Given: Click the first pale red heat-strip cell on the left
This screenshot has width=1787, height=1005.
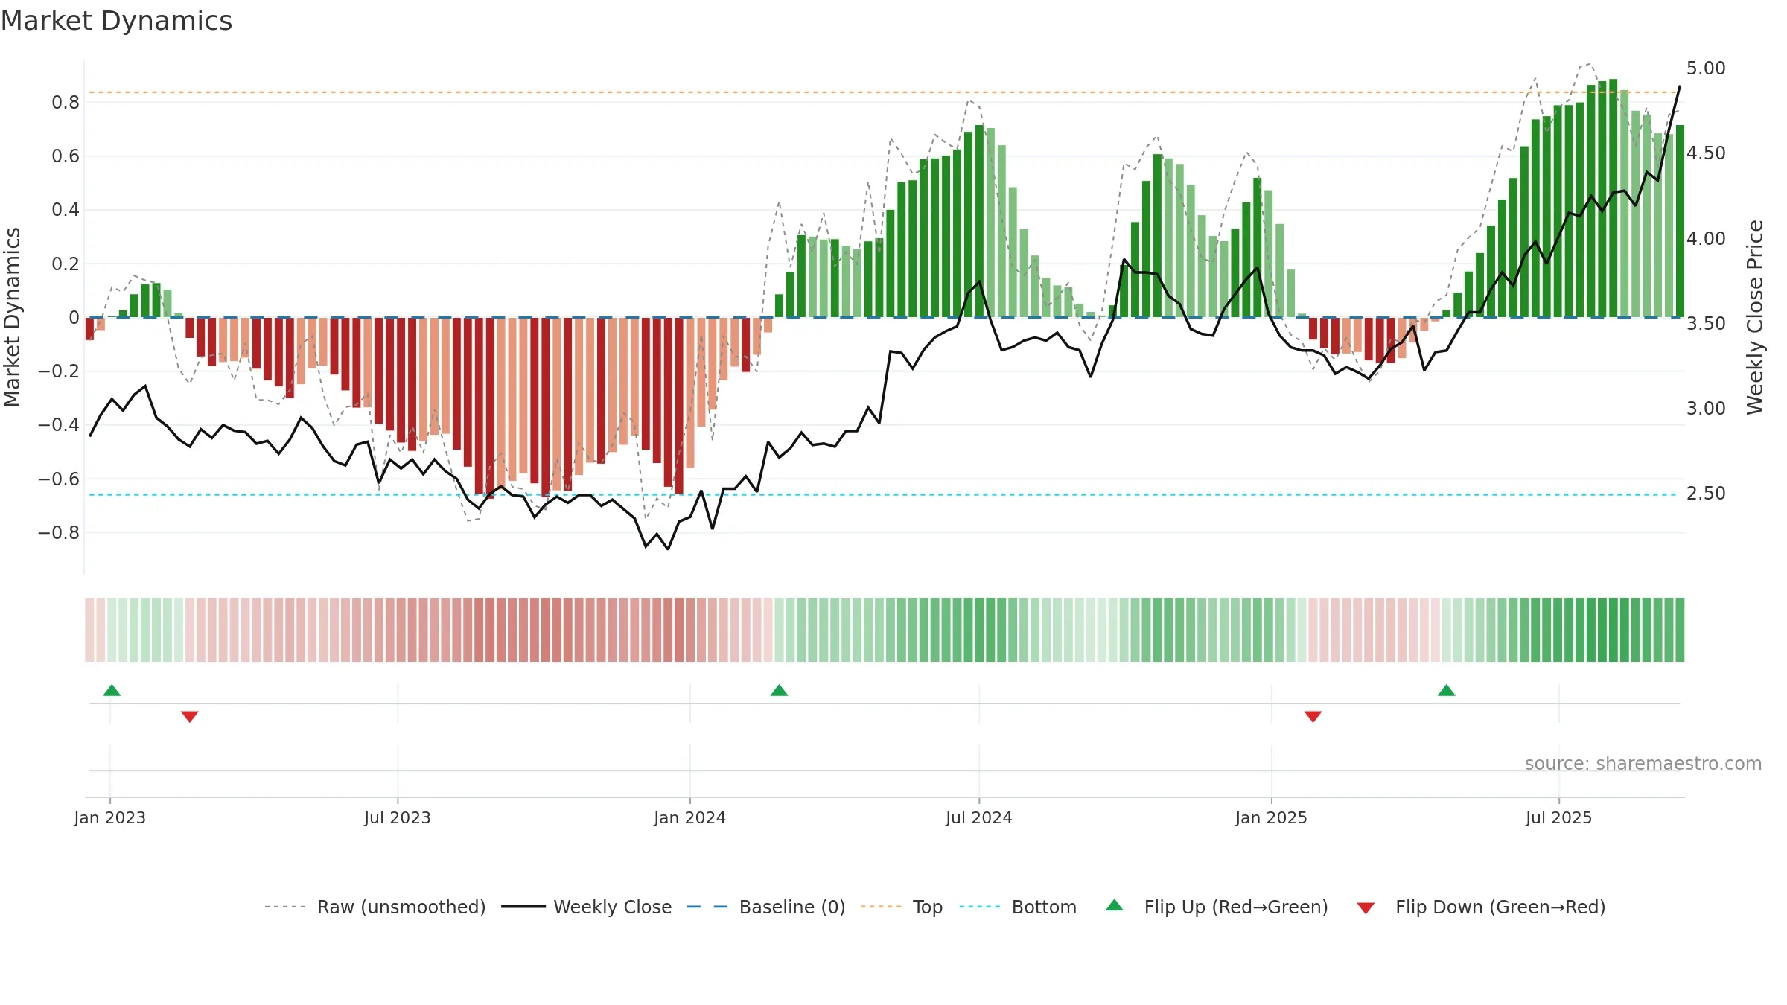Looking at the screenshot, I should coord(89,630).
